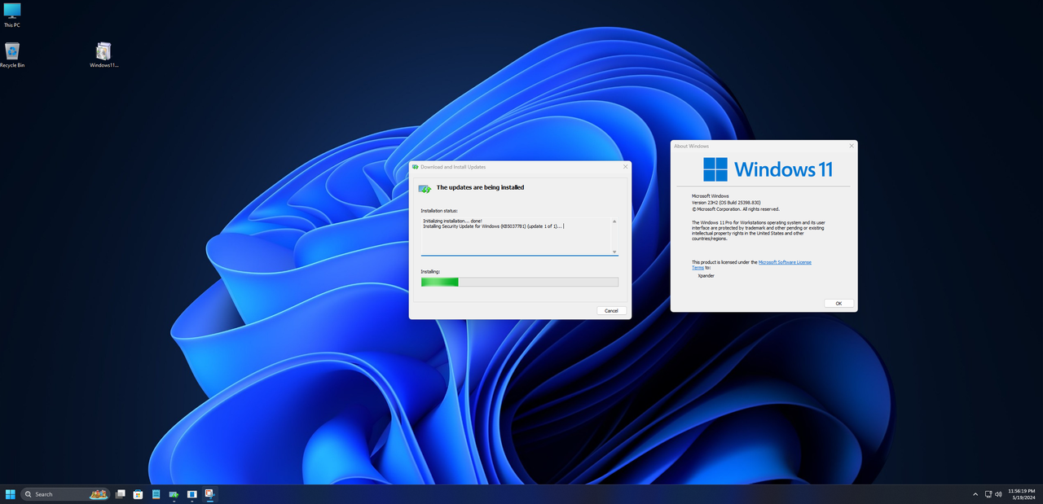Image resolution: width=1043 pixels, height=504 pixels.
Task: Cancel the update installation
Action: click(x=611, y=310)
